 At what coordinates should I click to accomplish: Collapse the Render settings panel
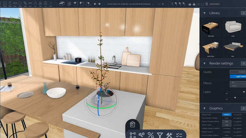click(204, 63)
